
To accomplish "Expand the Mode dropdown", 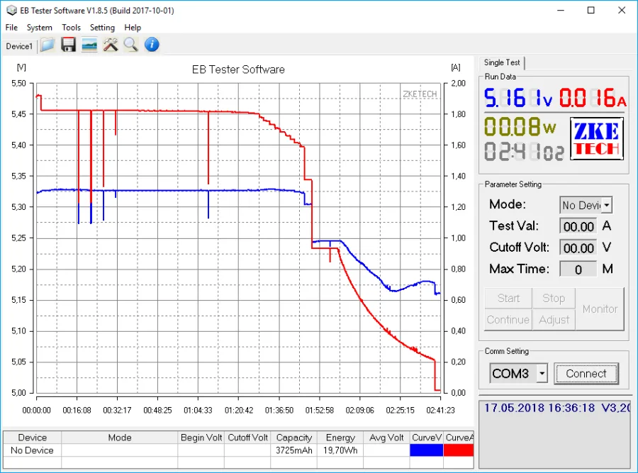I will (607, 205).
